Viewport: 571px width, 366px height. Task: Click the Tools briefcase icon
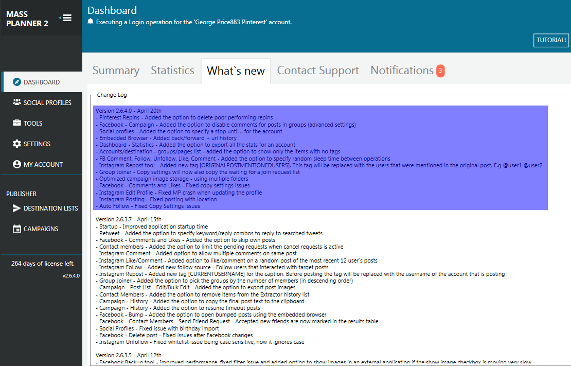[16, 123]
